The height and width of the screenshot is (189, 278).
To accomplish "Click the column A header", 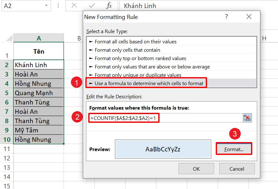I will (39, 38).
